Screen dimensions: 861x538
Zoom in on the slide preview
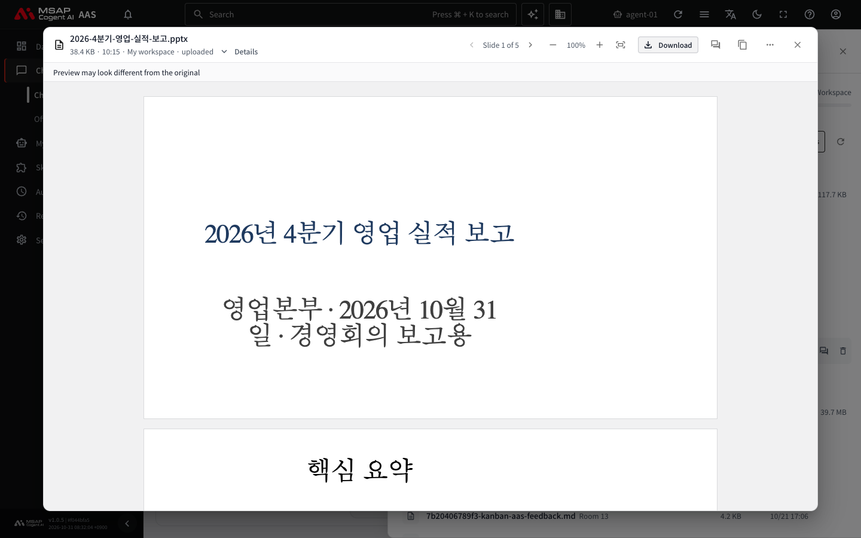(x=600, y=45)
